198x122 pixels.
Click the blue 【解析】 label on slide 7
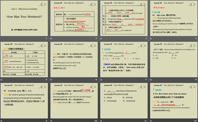click(107, 65)
